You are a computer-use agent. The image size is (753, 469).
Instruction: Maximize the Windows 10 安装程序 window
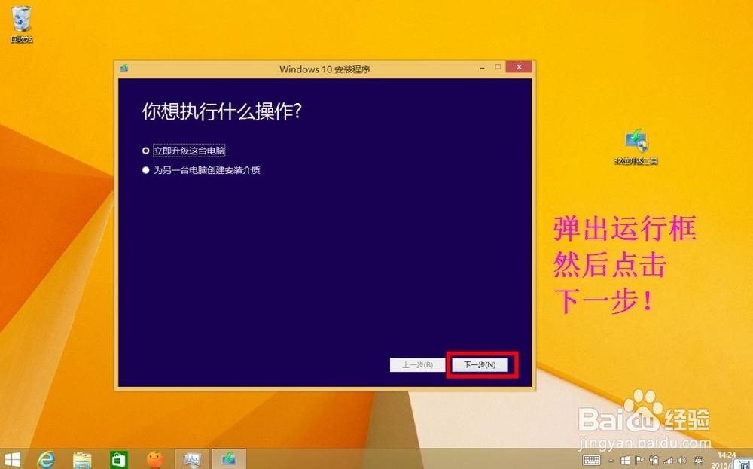tap(498, 67)
